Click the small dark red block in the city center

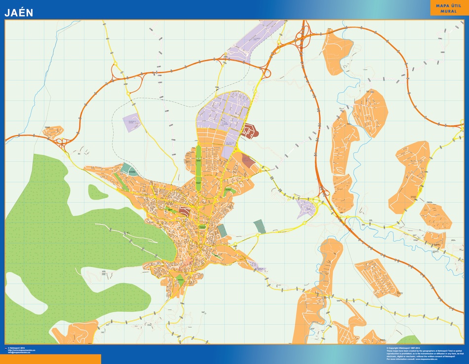[x=185, y=212]
